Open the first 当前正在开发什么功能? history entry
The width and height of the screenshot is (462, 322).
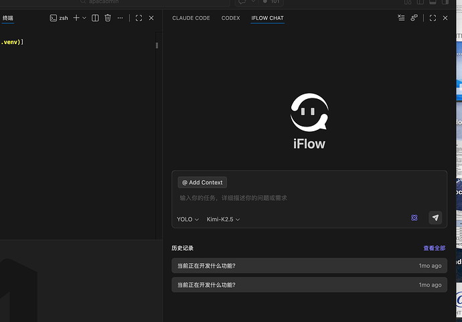[x=309, y=266]
